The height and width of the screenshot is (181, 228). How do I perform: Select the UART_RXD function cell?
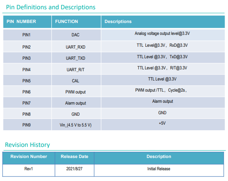pyautogui.click(x=76, y=47)
